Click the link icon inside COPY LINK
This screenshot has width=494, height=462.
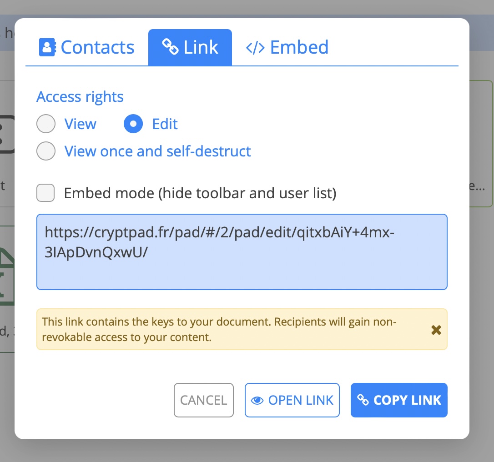point(364,400)
